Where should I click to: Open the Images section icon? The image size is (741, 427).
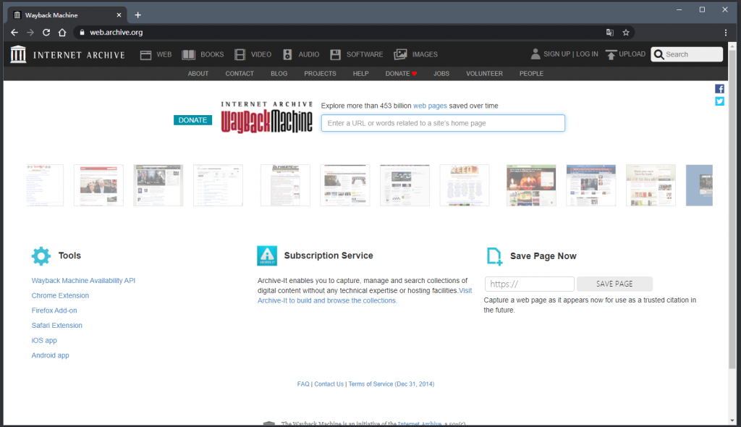click(400, 54)
